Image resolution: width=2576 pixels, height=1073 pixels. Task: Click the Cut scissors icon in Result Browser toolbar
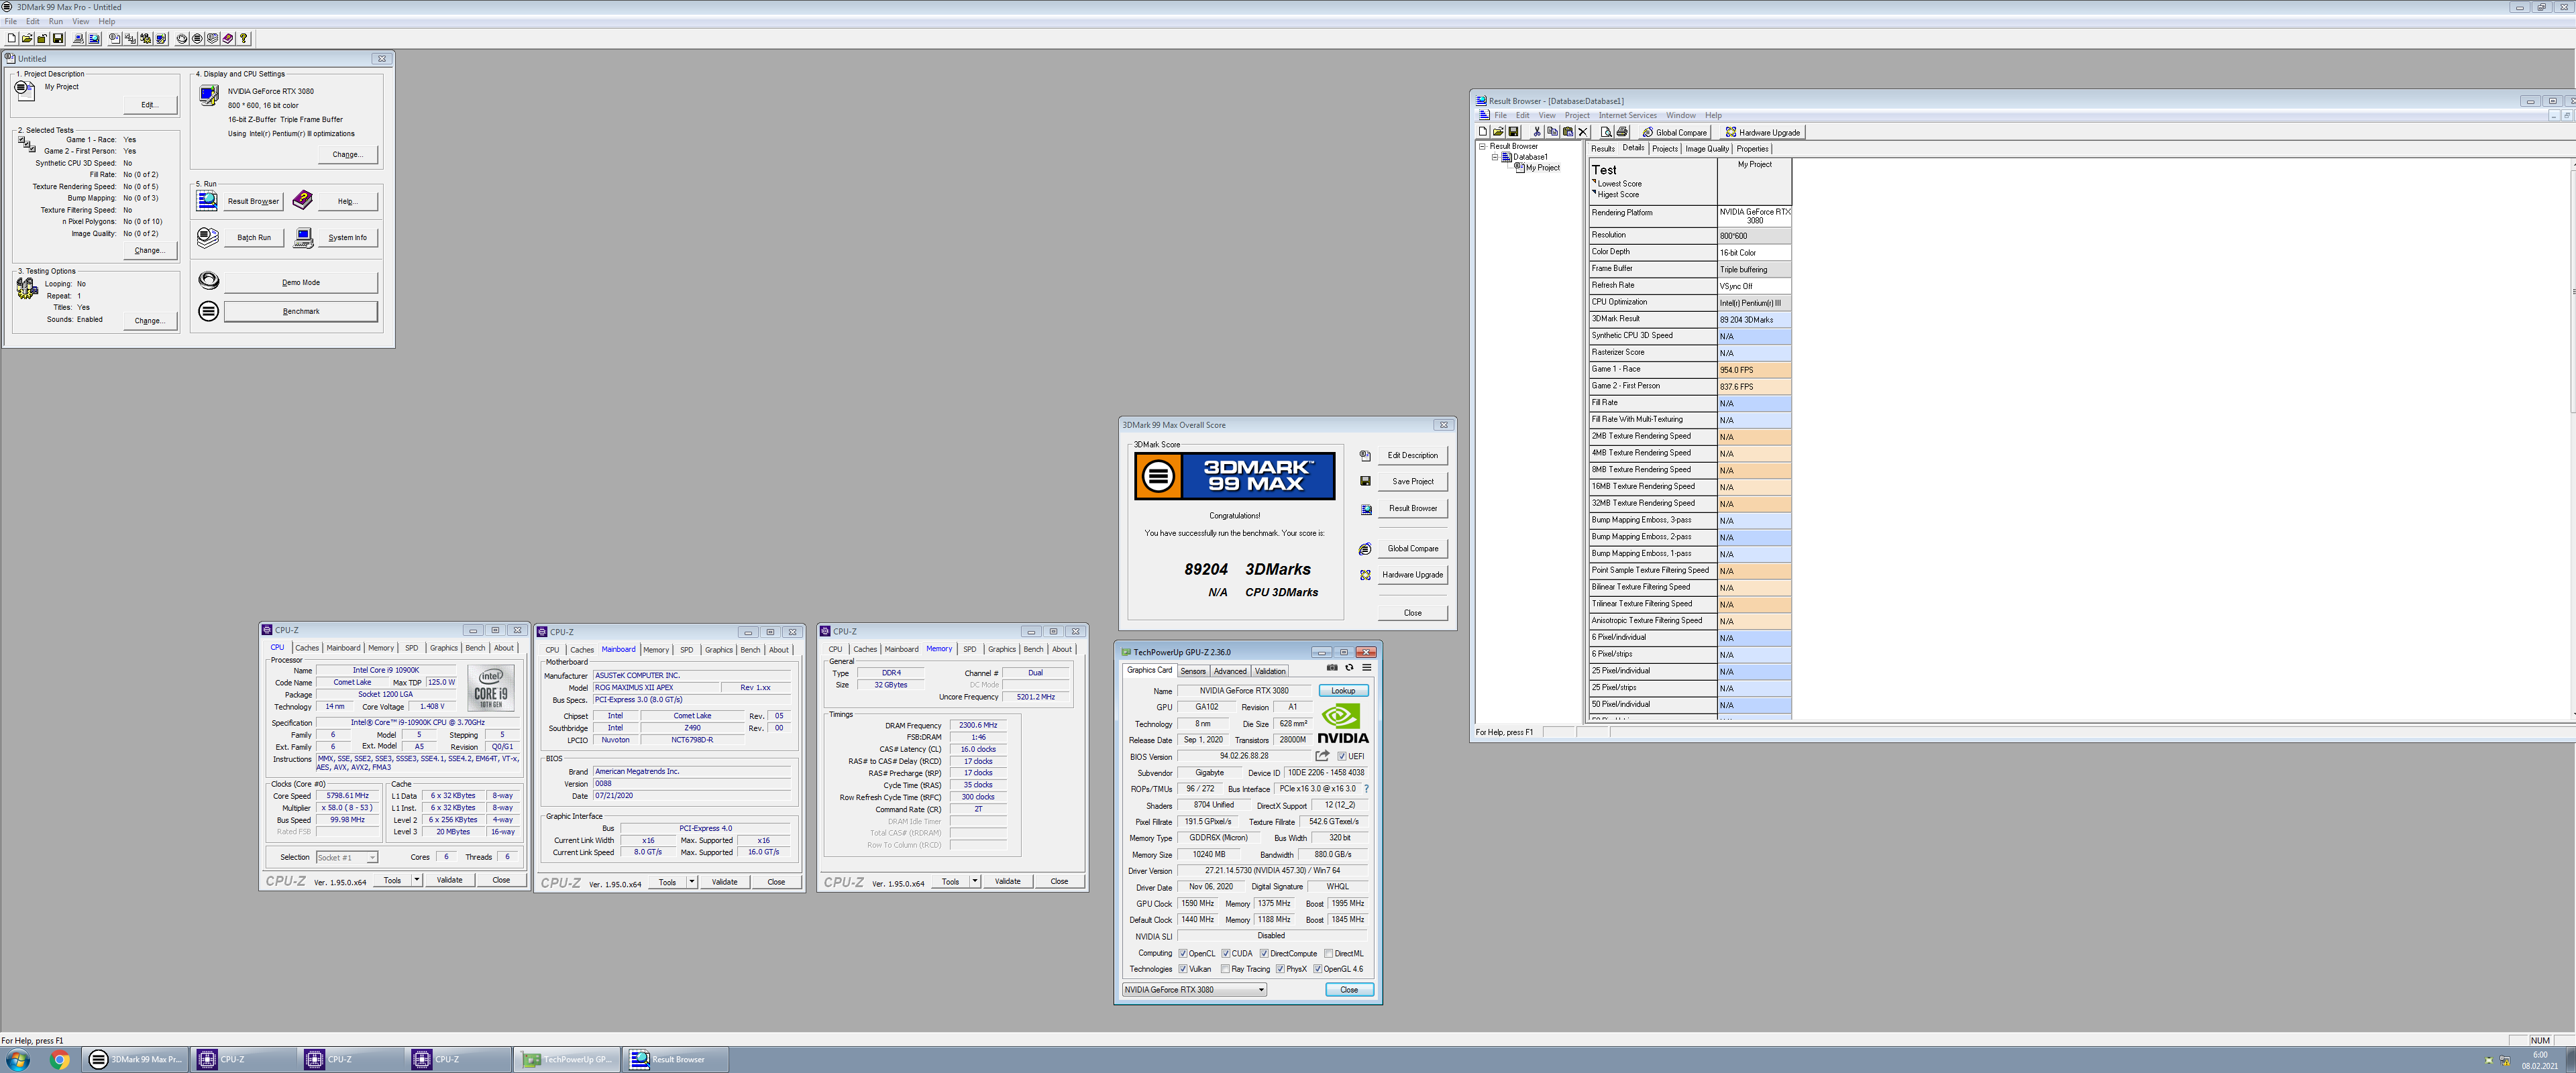click(1537, 132)
